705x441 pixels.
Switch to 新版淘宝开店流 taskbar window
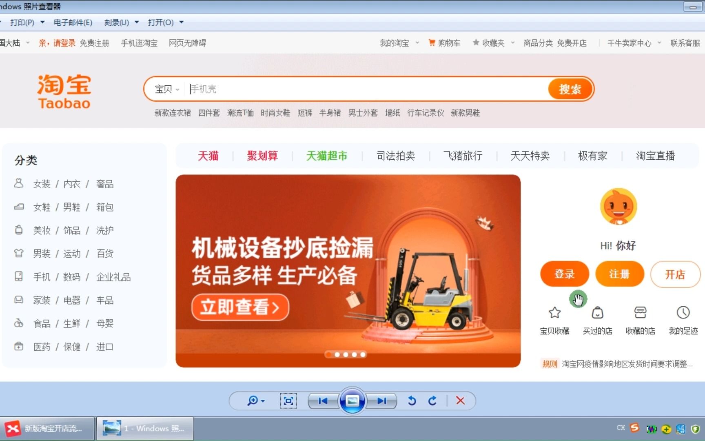coord(47,429)
